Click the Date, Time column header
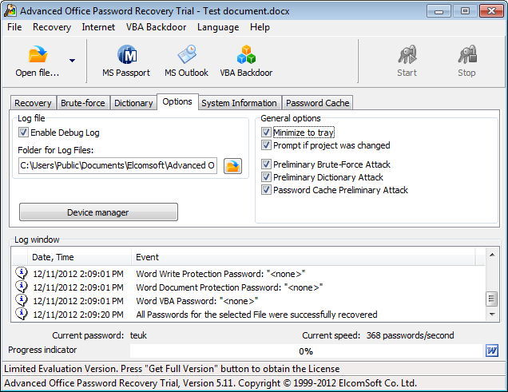 (x=79, y=257)
